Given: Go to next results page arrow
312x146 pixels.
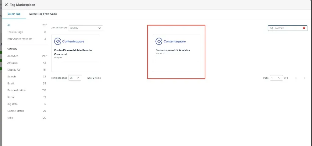Looking at the screenshot, I should (x=305, y=78).
